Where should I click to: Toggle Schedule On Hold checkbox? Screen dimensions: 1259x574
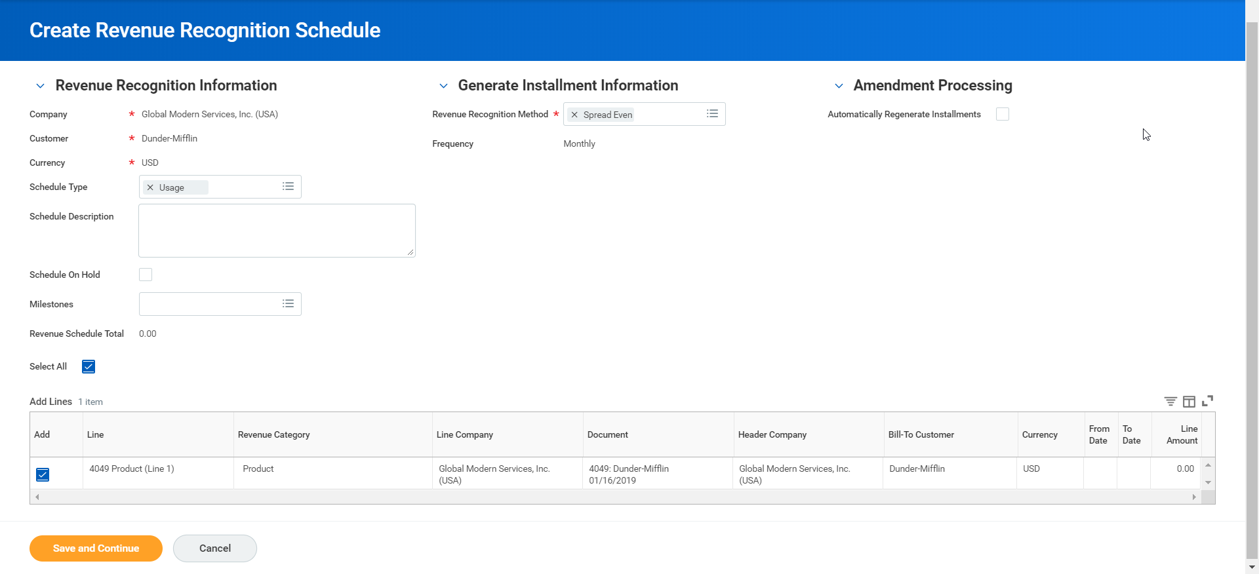pos(146,275)
